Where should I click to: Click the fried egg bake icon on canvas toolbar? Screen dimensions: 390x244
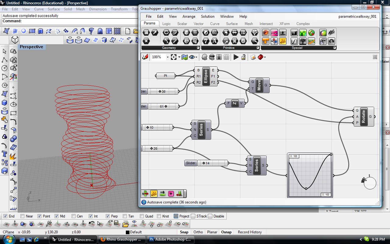[x=253, y=57]
